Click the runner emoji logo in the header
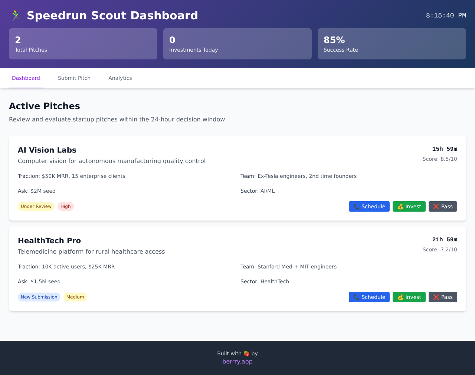Viewport: 475px width, 375px height. pos(15,15)
